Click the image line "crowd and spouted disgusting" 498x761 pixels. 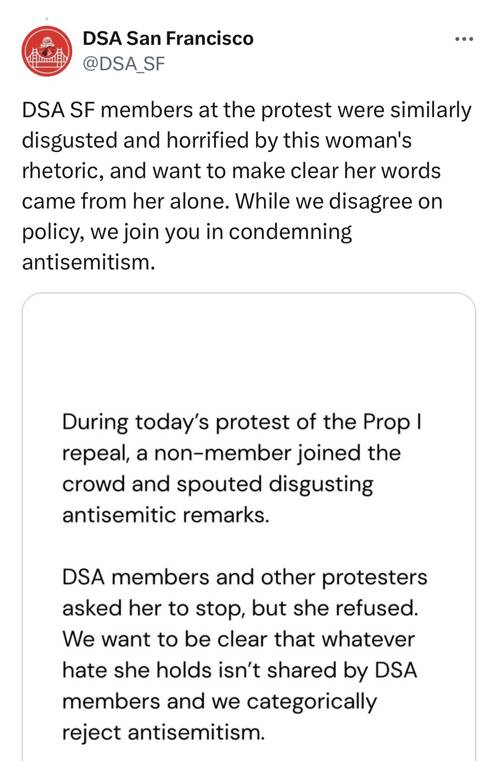[218, 484]
